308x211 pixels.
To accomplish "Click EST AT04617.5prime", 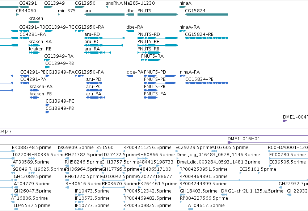I will [190, 209].
